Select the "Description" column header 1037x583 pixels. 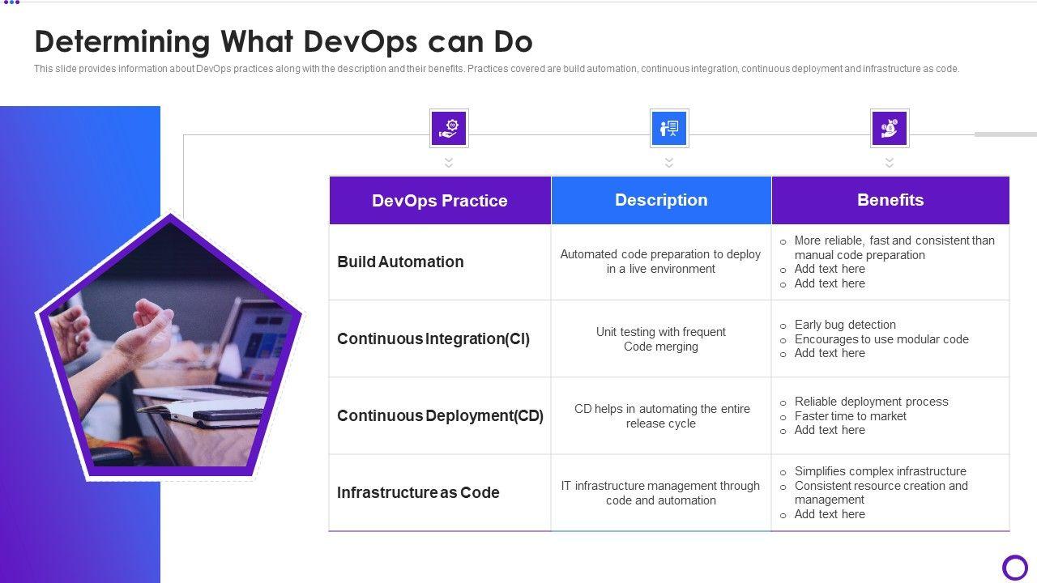point(661,200)
